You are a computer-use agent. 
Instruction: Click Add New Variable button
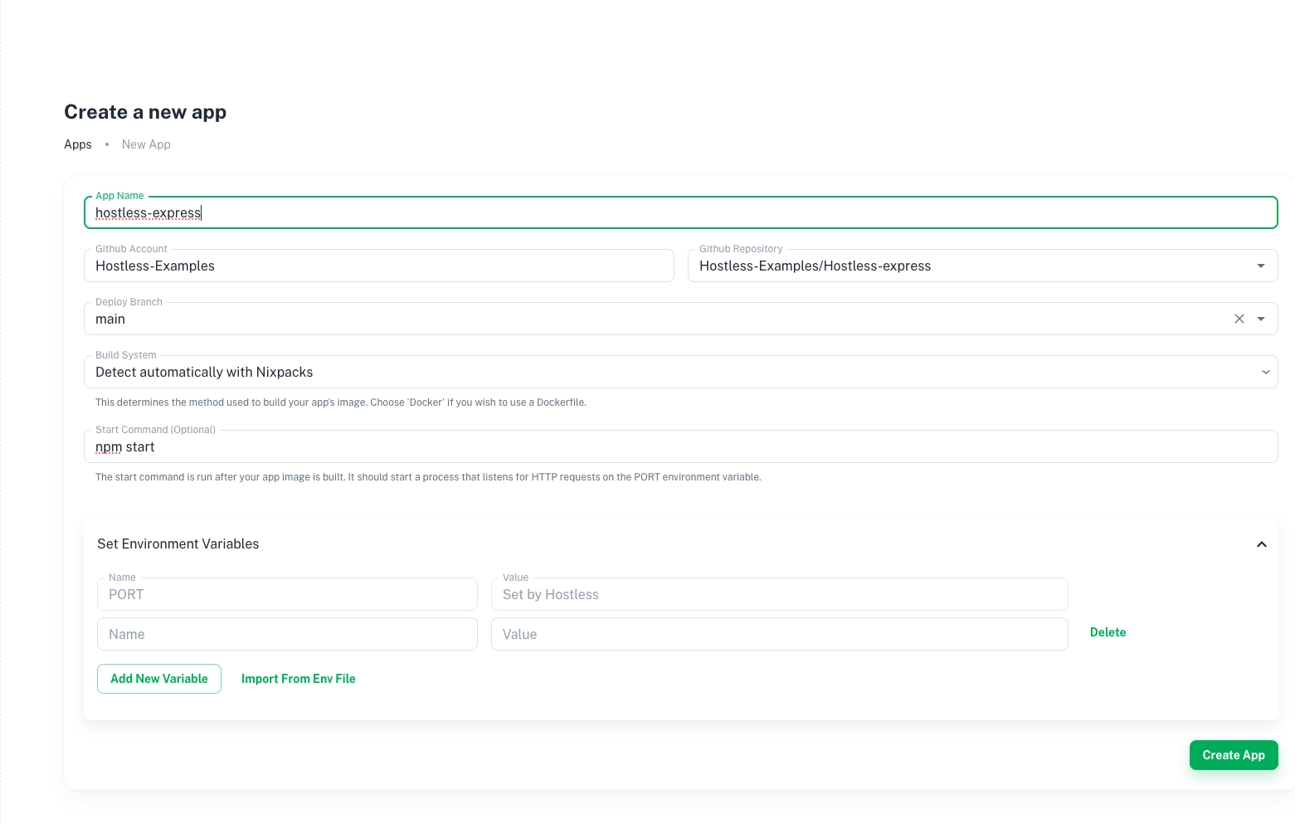pos(159,679)
